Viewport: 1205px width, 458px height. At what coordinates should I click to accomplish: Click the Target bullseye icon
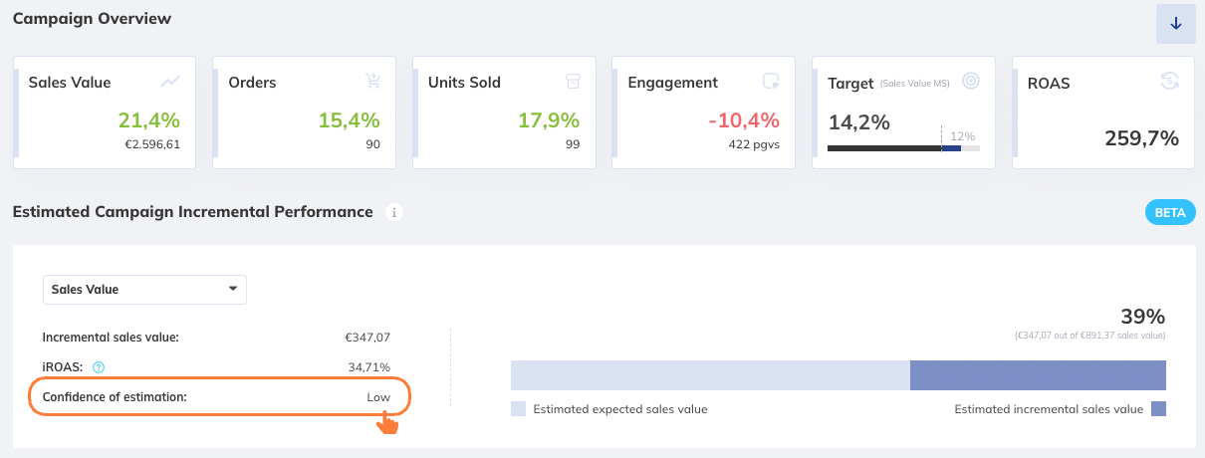pyautogui.click(x=971, y=82)
